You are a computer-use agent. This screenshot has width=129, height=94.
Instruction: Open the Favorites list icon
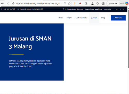[98, 3]
